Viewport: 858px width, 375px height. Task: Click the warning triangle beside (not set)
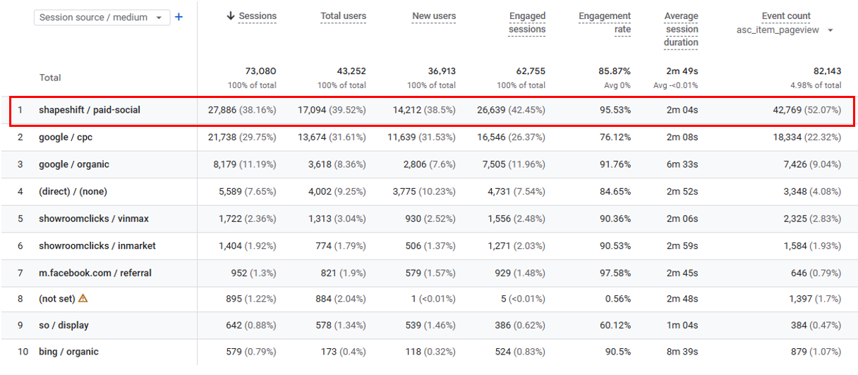point(83,298)
